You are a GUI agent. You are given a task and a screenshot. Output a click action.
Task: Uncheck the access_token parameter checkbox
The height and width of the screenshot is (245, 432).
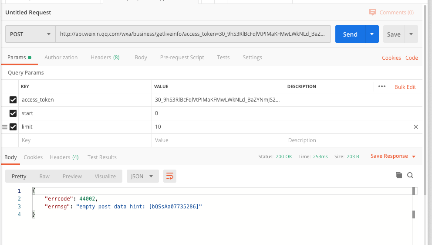[13, 100]
